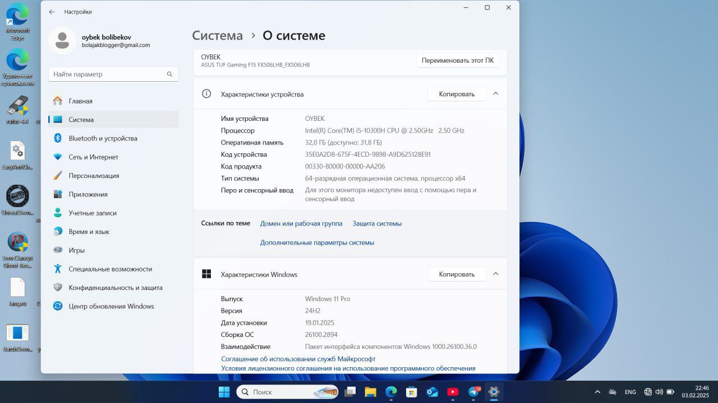Navigate to Система breadcrumb
Screen dimensions: 718x403
[218, 35]
